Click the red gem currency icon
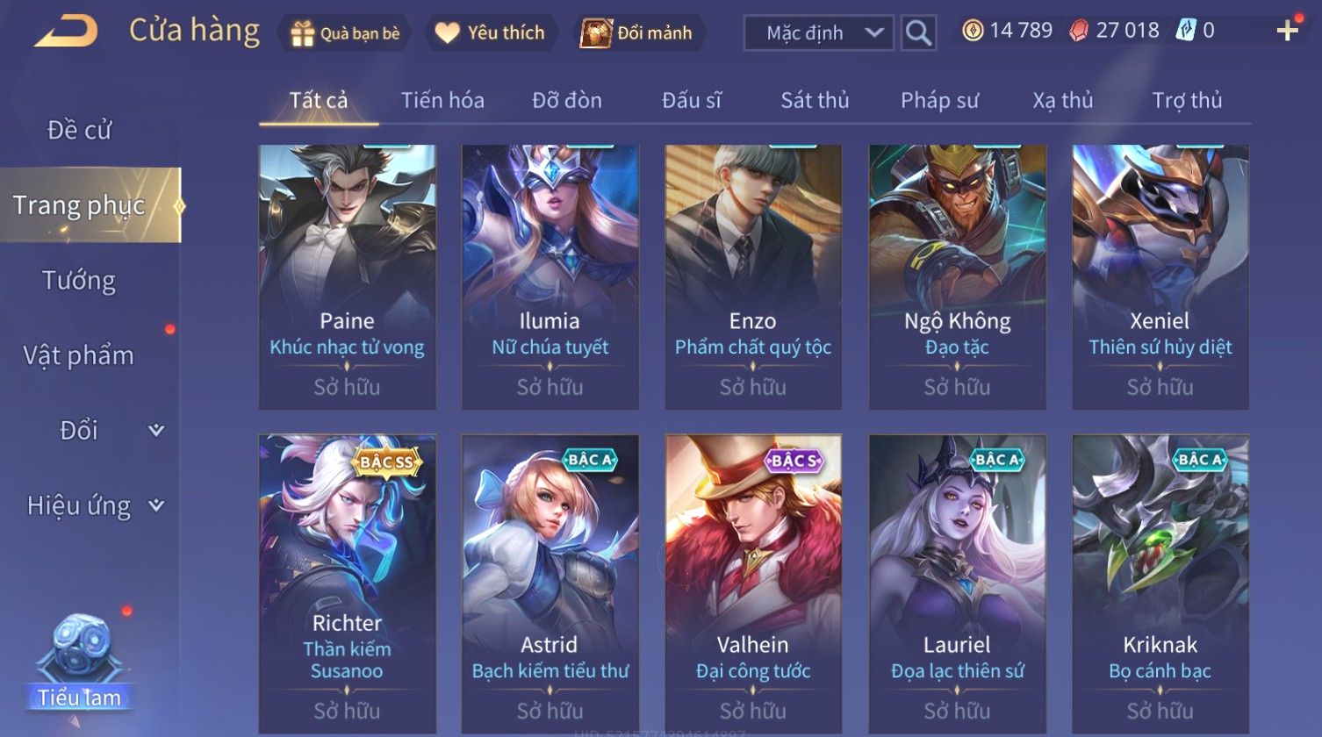This screenshot has height=737, width=1322. pyautogui.click(x=1079, y=31)
